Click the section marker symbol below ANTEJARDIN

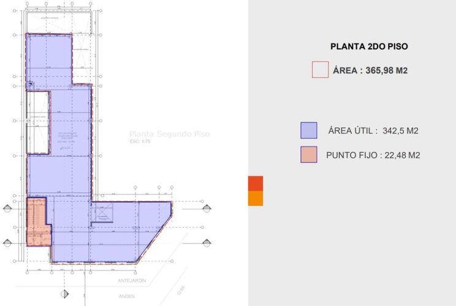[65, 294]
